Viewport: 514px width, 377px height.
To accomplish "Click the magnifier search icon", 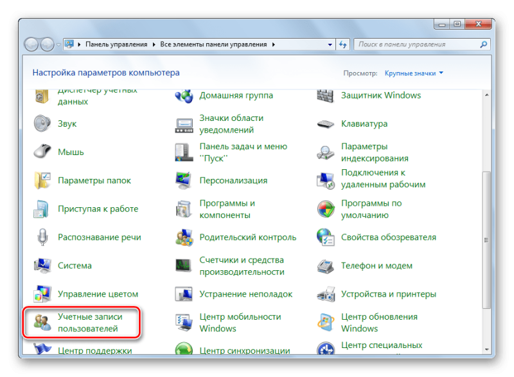I will click(483, 44).
